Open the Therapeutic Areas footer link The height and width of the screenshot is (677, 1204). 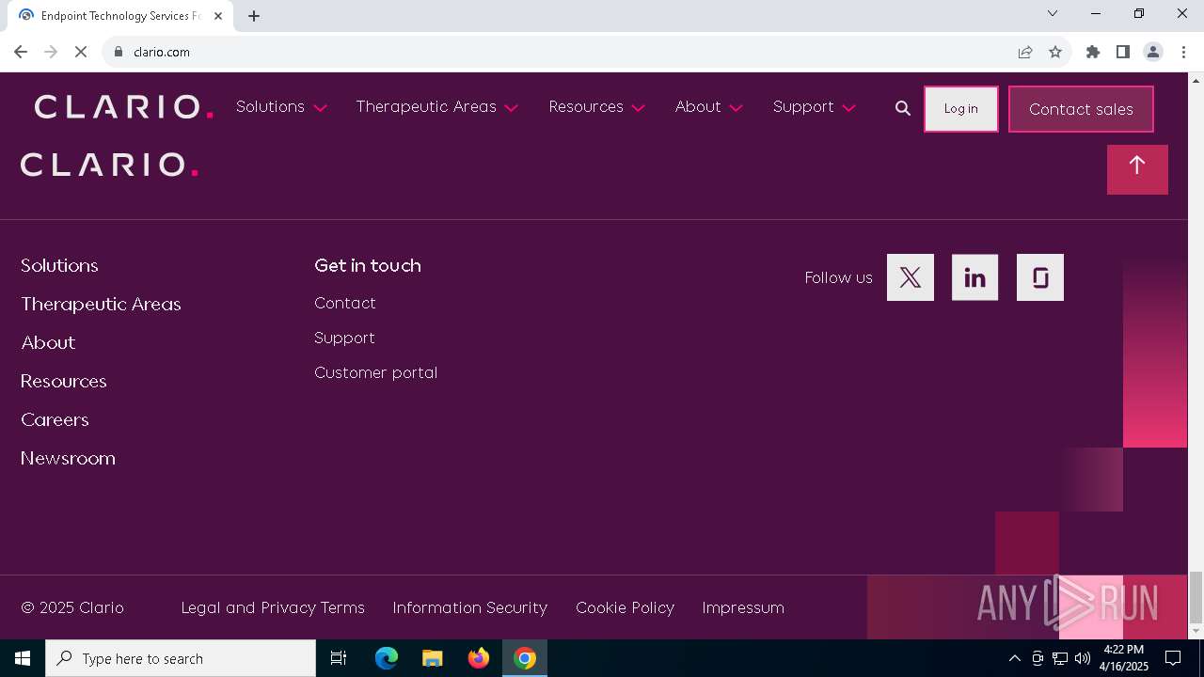click(x=101, y=305)
